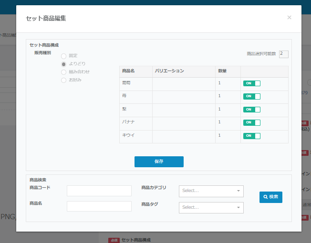
Task: Open the 商品カテゴリ dropdown
Action: pos(211,191)
